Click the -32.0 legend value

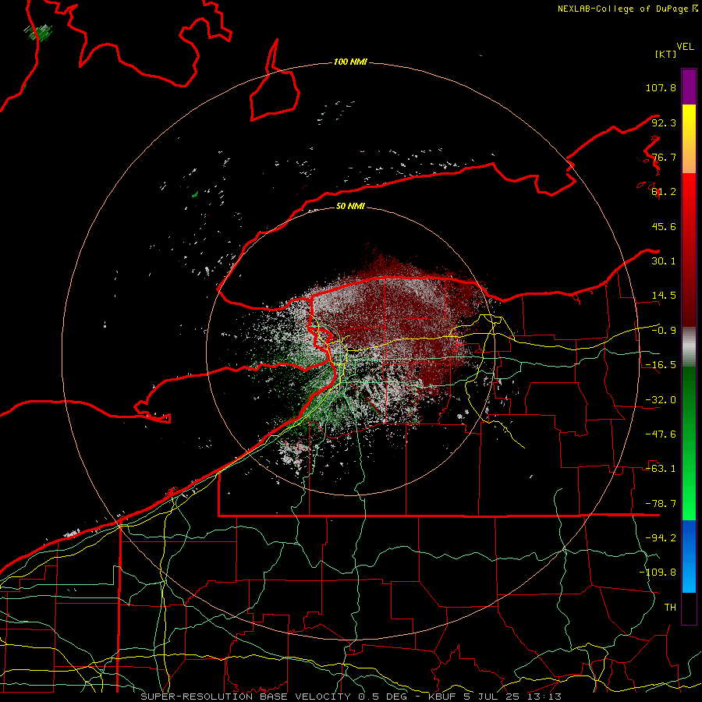pos(661,400)
